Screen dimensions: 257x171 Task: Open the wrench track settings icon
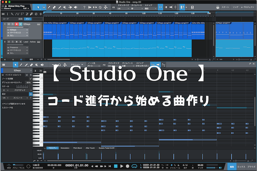(12, 14)
